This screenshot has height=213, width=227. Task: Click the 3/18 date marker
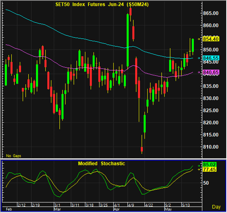point(90,205)
